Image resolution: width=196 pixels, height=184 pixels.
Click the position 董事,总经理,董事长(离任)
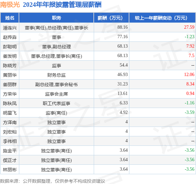(x=57, y=56)
